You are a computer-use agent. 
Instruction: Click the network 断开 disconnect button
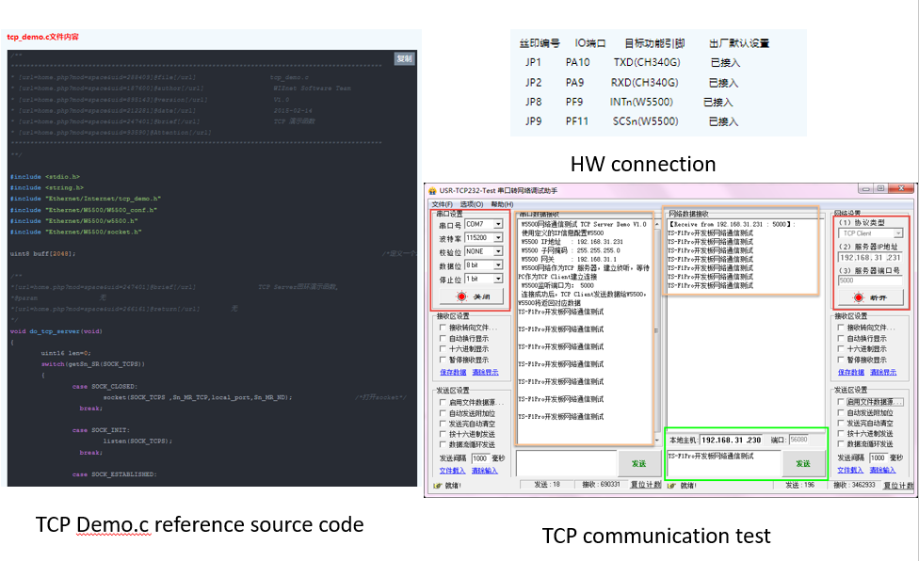tap(870, 297)
